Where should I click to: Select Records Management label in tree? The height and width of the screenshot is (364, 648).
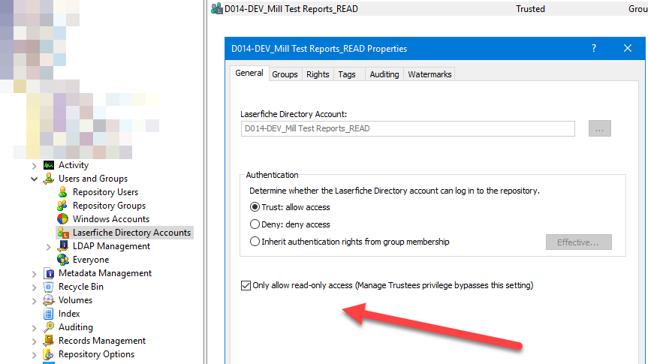coord(102,341)
